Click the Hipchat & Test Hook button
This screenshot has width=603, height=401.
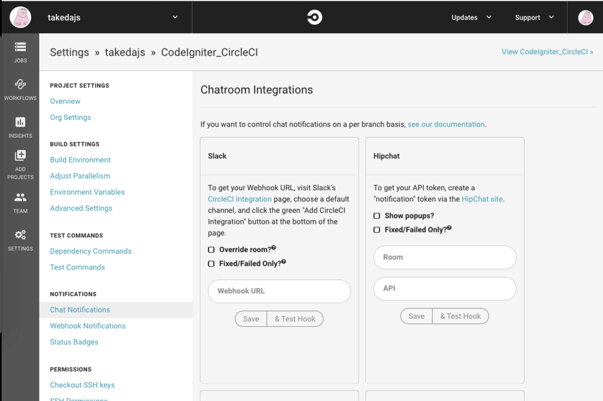pyautogui.click(x=460, y=316)
